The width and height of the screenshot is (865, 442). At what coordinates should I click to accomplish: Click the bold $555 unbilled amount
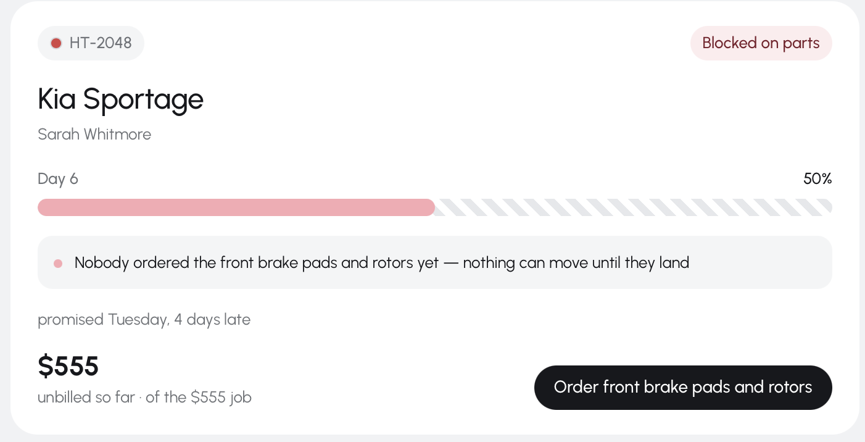click(68, 366)
